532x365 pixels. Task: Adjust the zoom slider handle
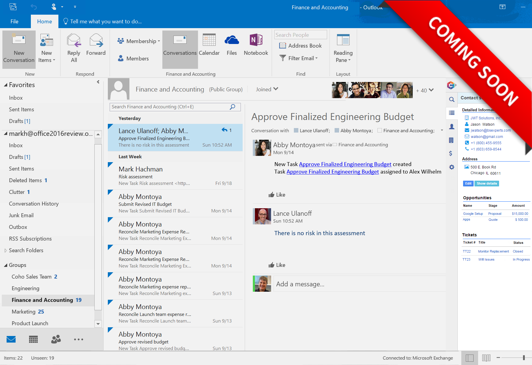524,358
